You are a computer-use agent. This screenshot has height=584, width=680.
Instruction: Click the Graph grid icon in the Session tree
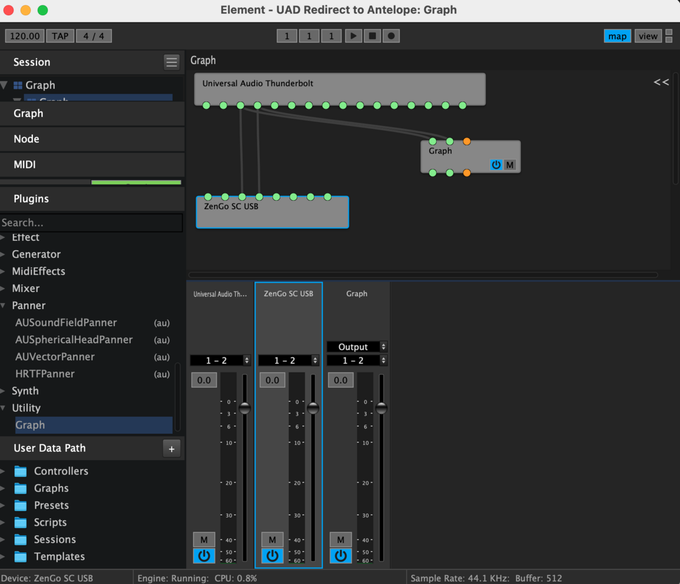point(18,85)
